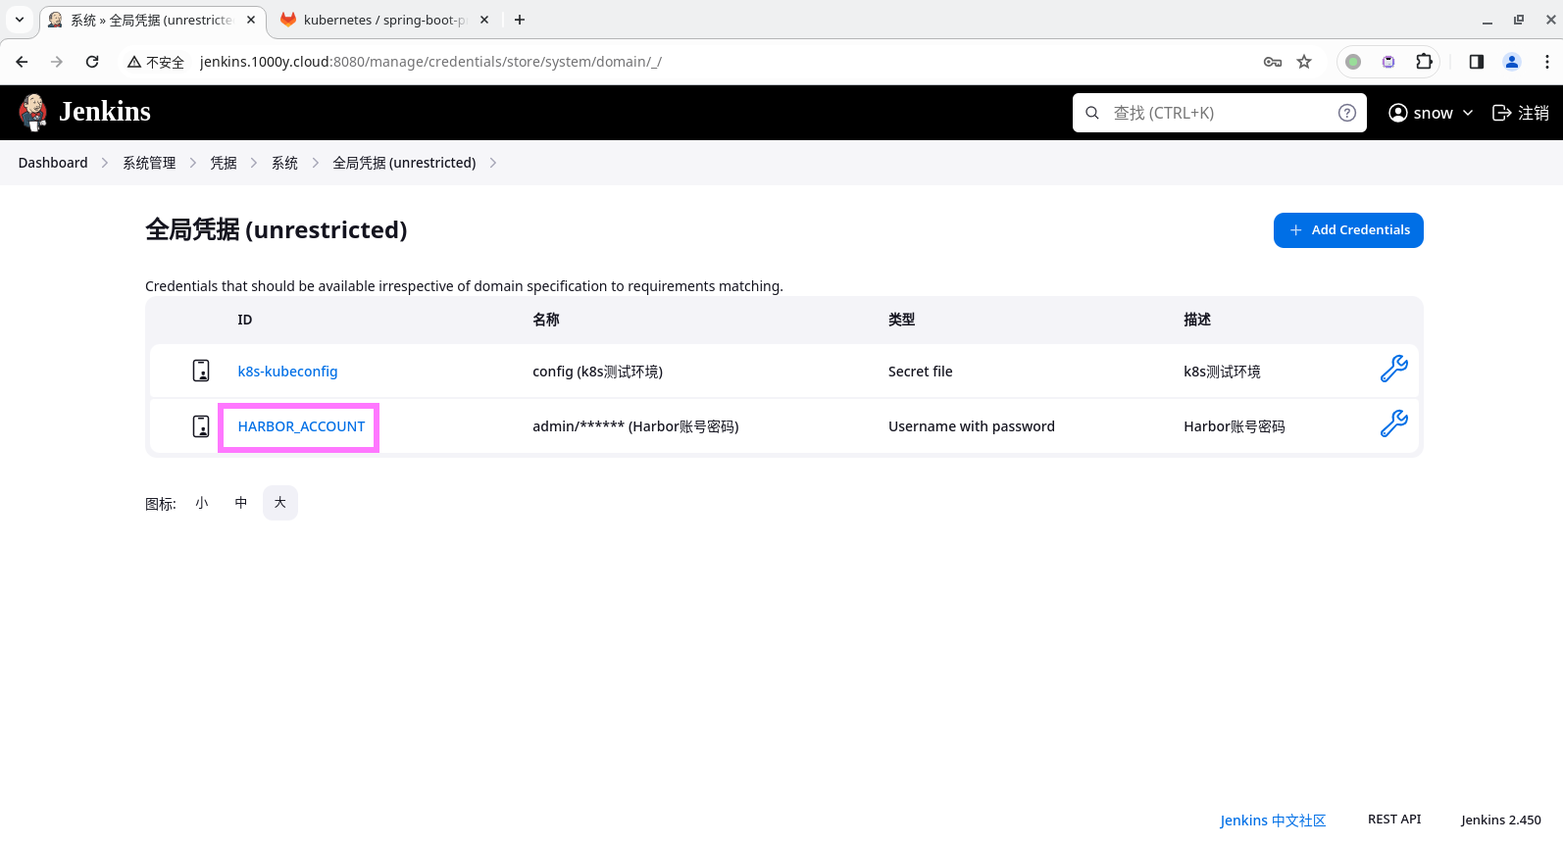Sort table by ID column header

click(x=244, y=320)
